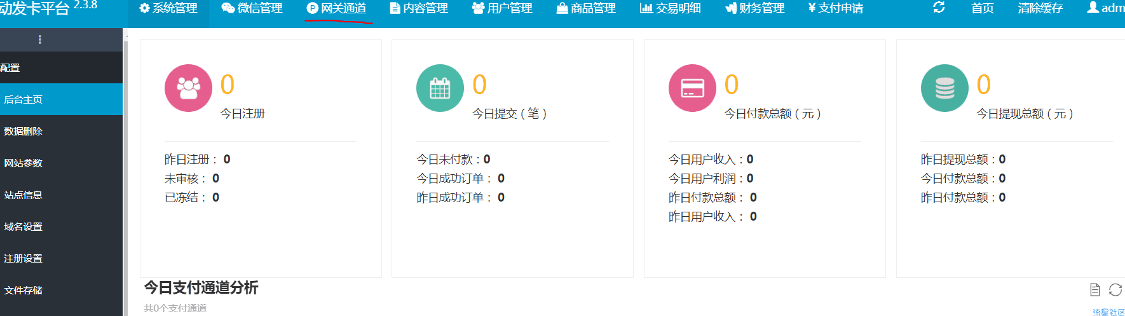Click 今日支付通道分析 heading

[201, 287]
